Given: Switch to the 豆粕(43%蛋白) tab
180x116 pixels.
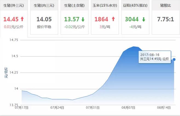Looking at the screenshot, I should pyautogui.click(x=135, y=5).
